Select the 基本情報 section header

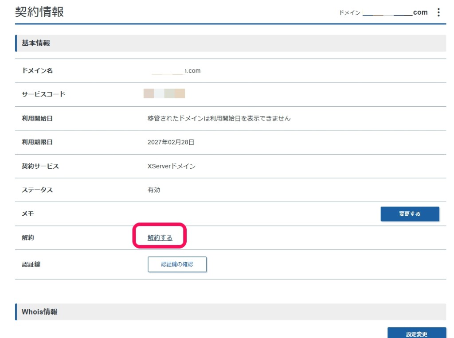30,43
